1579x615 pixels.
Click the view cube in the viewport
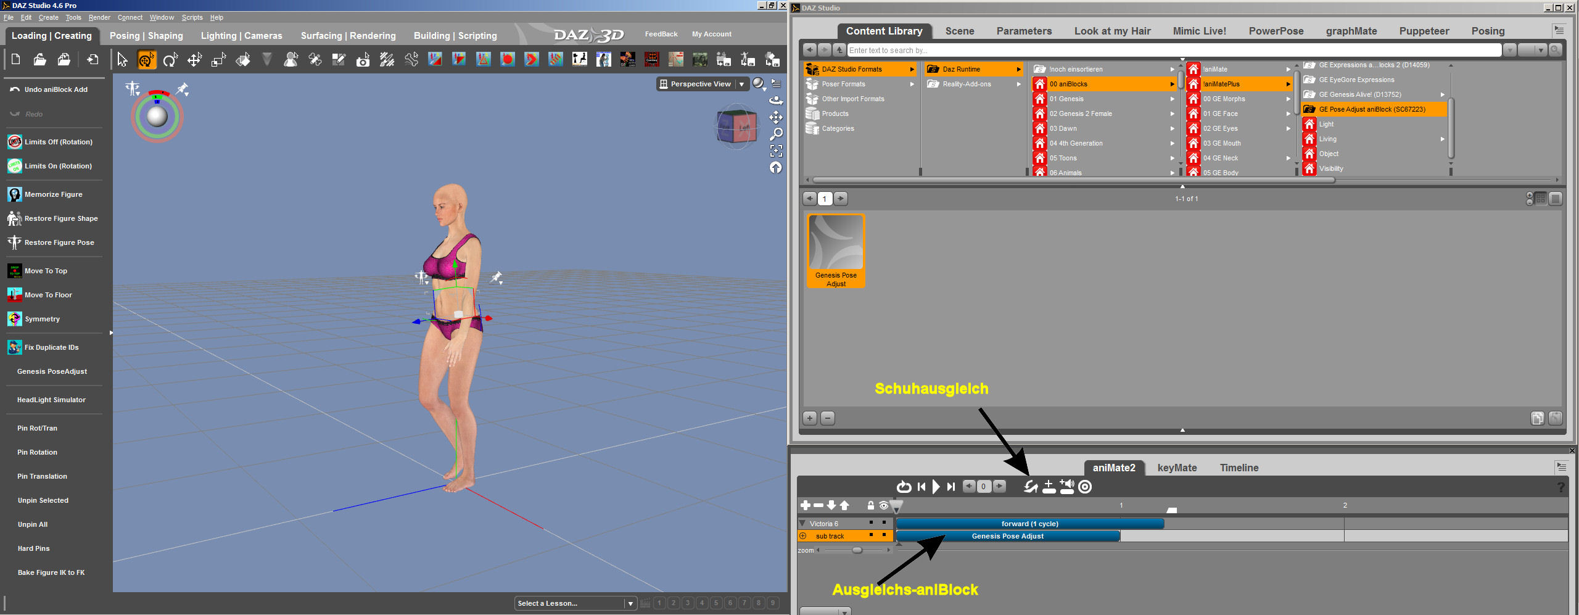tap(736, 128)
